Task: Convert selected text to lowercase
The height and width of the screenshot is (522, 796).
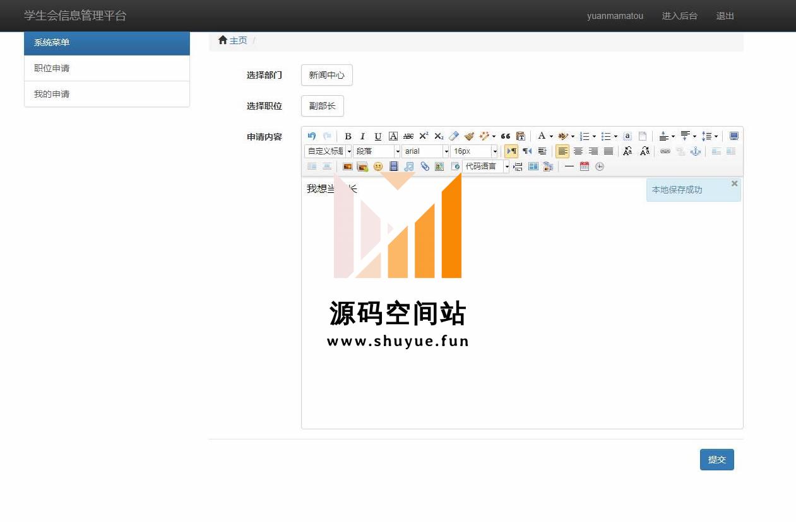Action: (645, 151)
